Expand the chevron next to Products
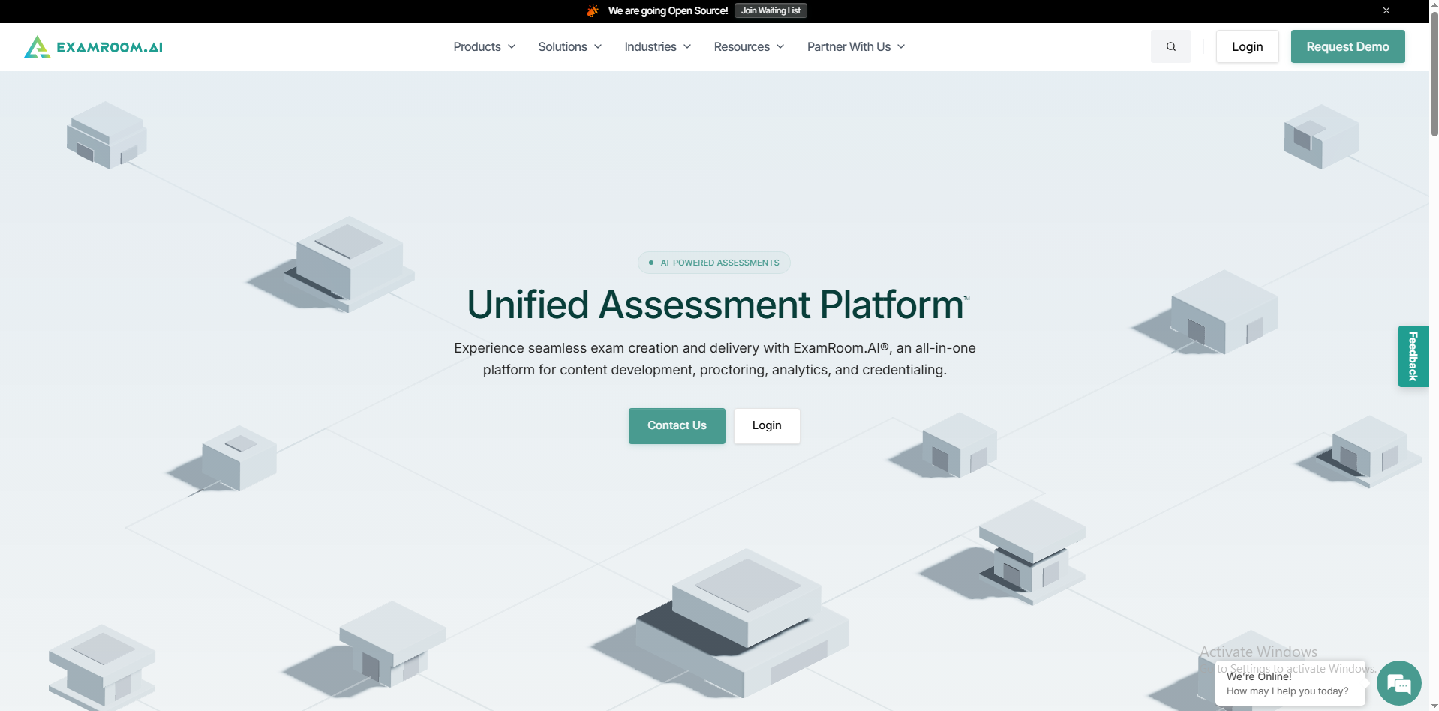1439x711 pixels. coord(512,46)
